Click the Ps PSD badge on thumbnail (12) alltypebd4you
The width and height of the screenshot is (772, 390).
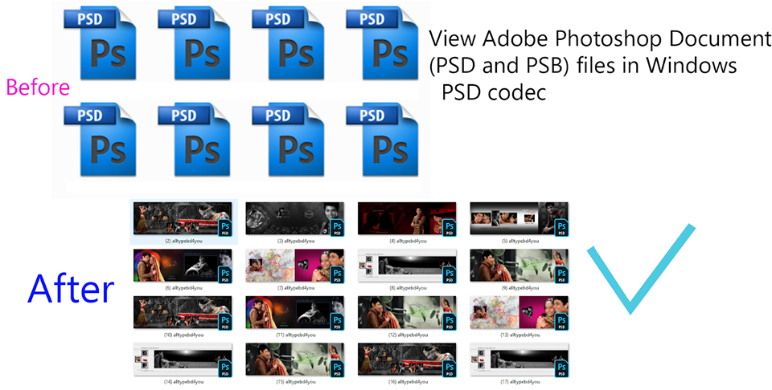pos(450,322)
